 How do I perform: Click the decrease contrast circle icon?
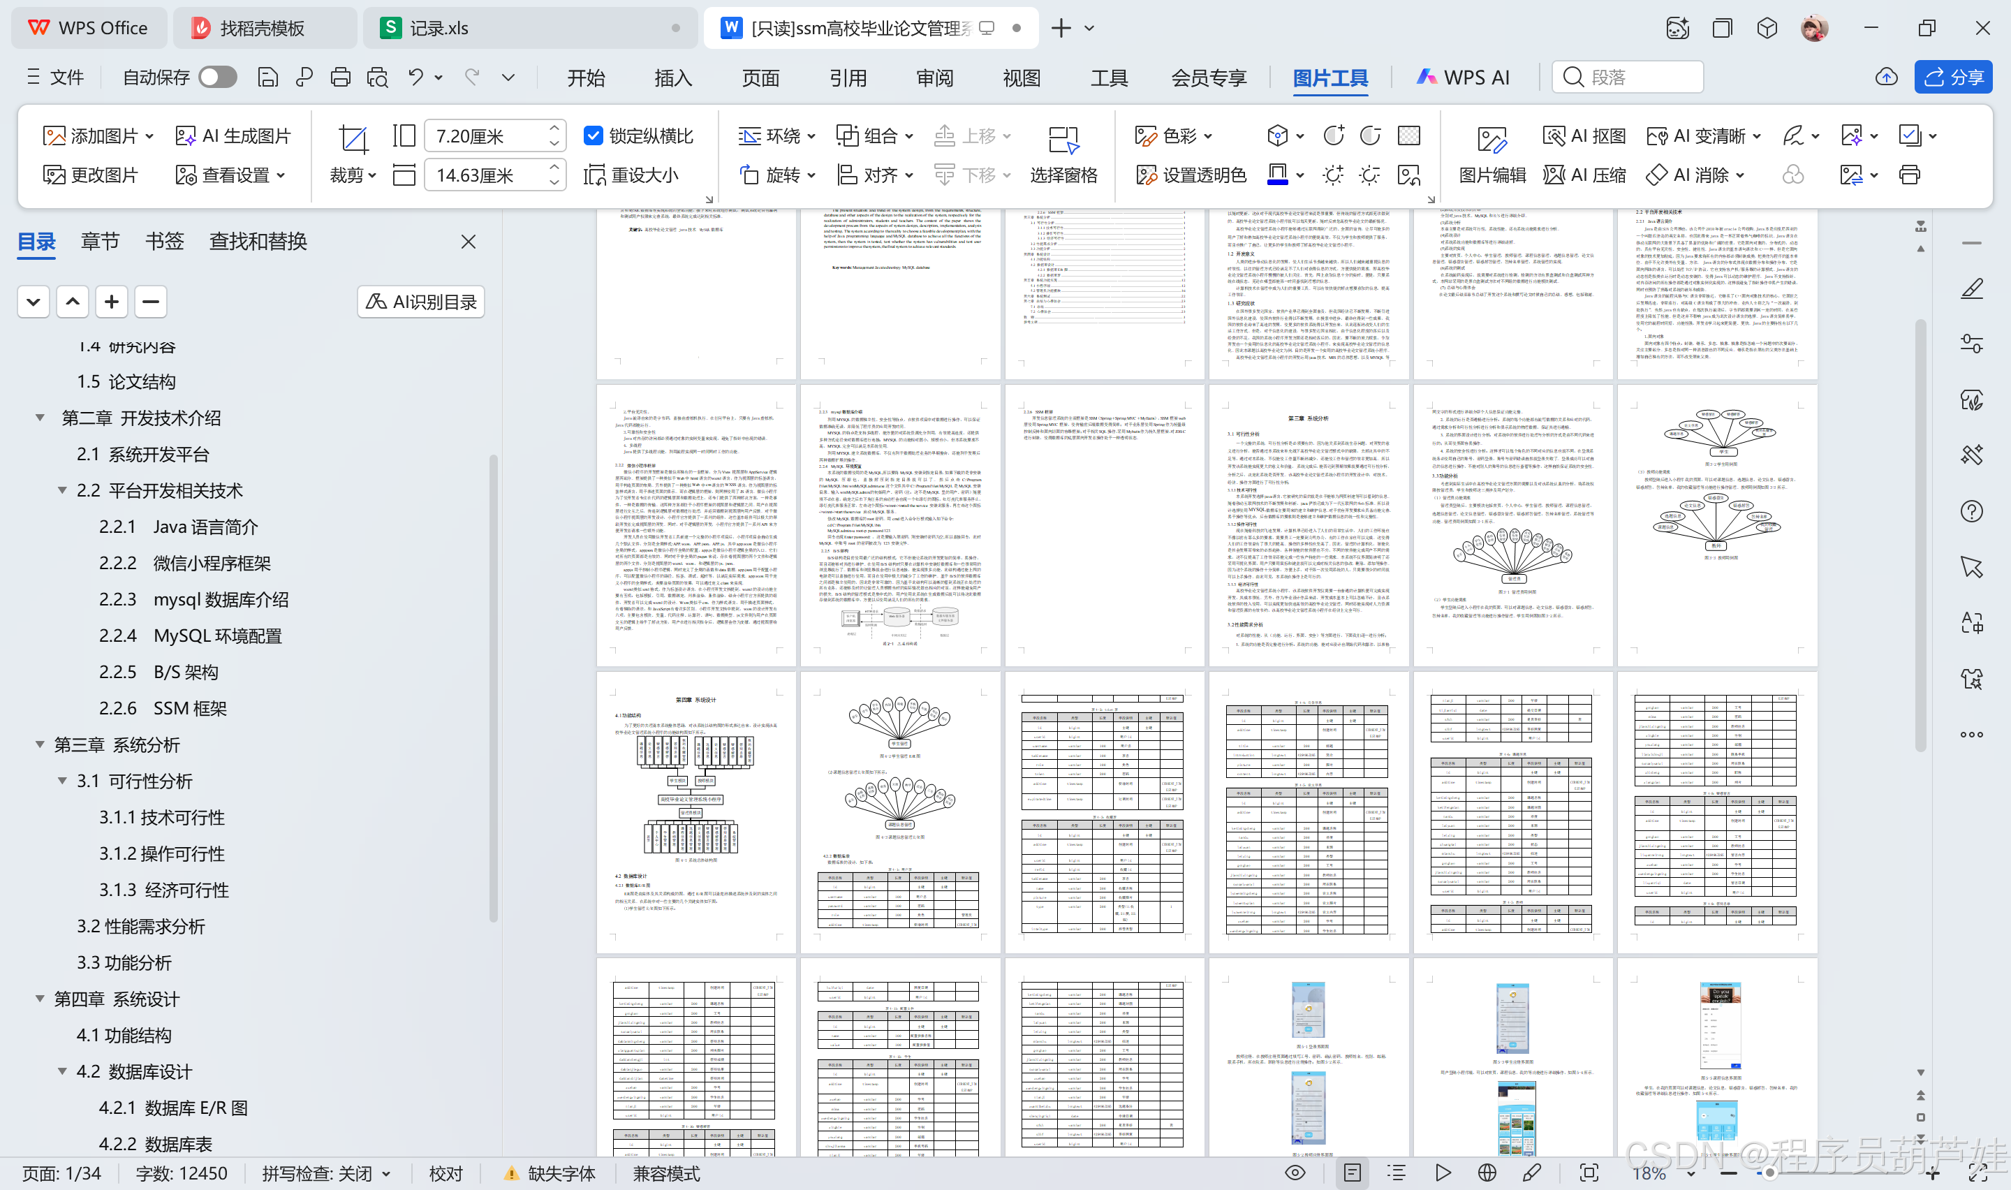(1370, 135)
